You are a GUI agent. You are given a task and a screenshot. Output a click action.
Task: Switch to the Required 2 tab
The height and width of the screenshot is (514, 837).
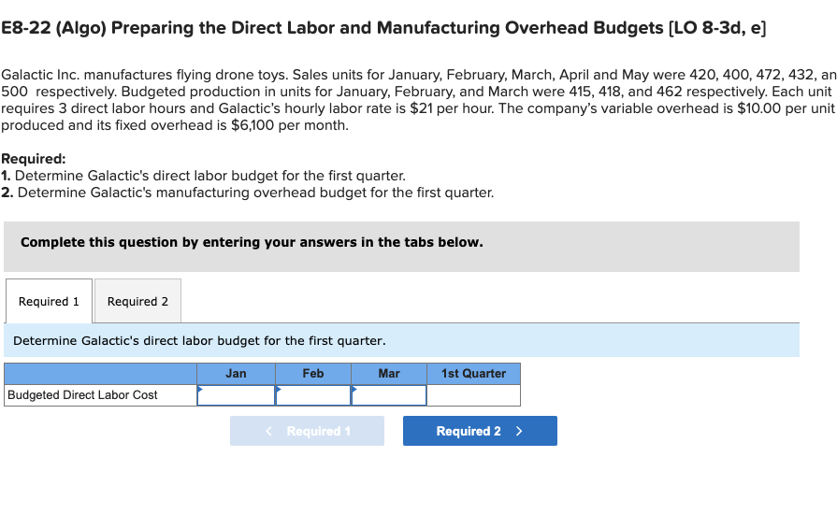click(137, 301)
